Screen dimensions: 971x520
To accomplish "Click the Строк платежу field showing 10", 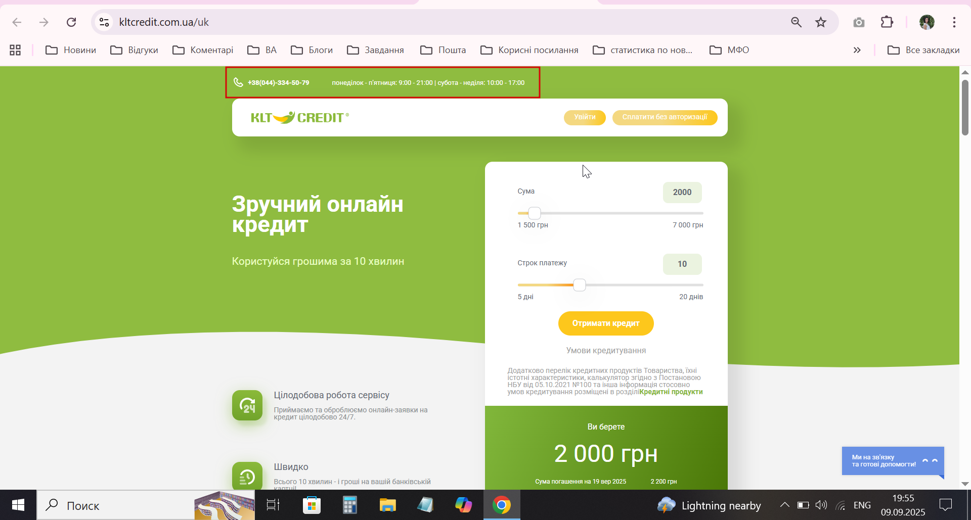I will point(682,264).
